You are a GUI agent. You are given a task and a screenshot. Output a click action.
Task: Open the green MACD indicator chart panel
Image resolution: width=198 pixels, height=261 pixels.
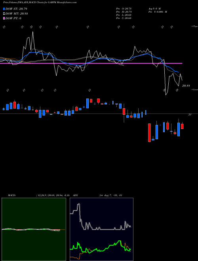click(x=34, y=229)
